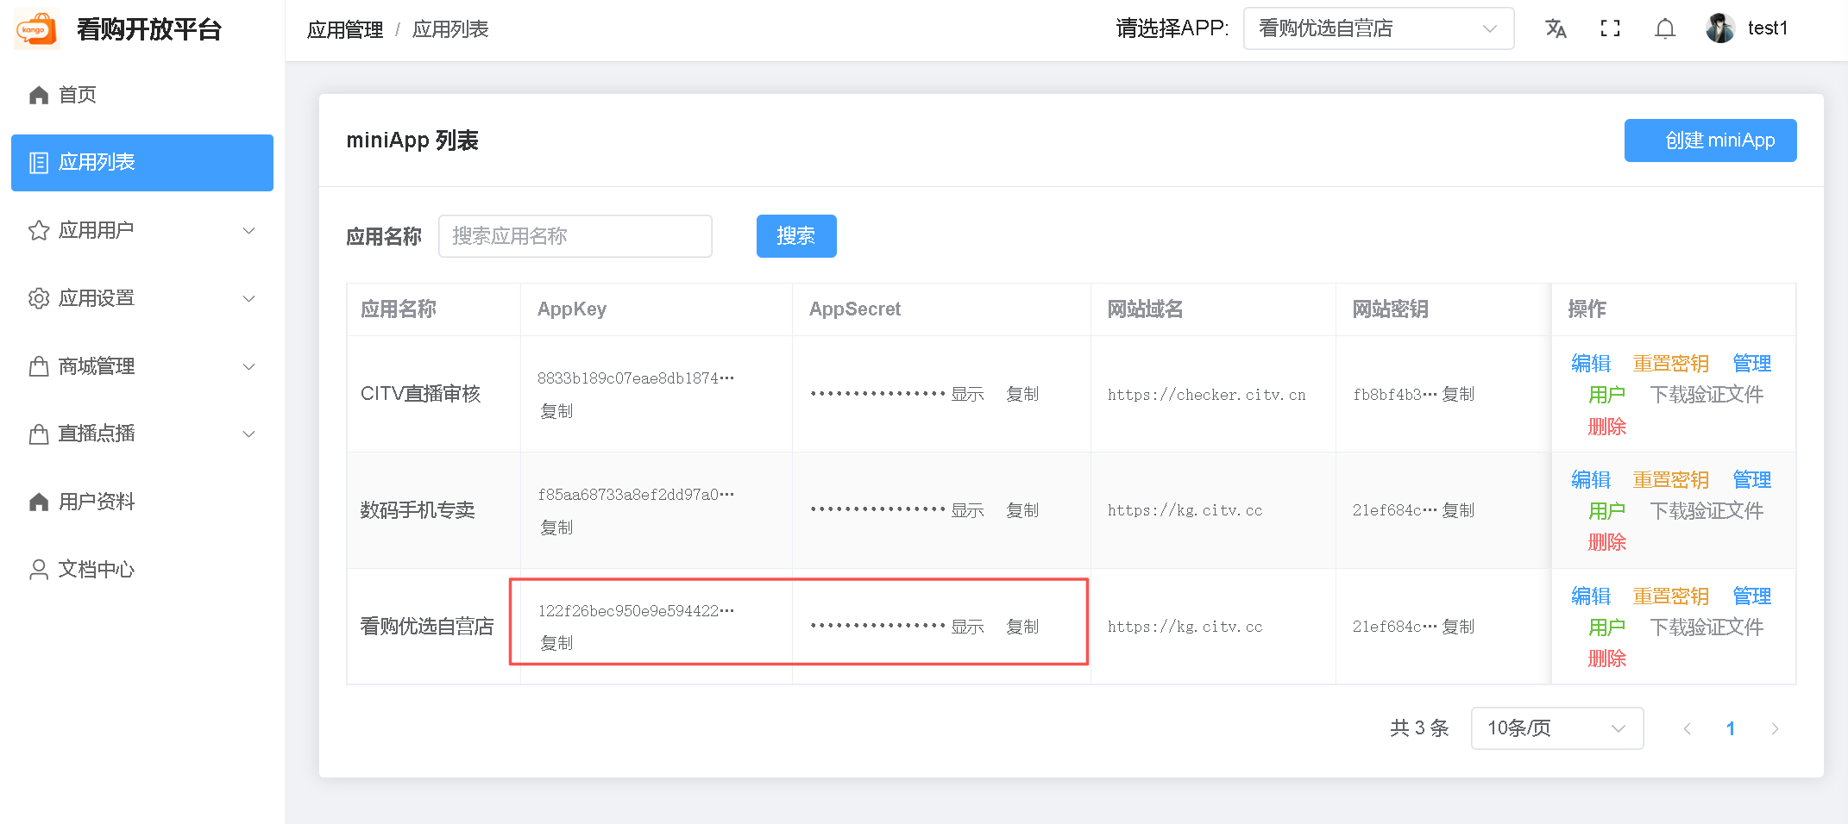Copy AppSecret of 看购优选自营店

tap(1022, 627)
